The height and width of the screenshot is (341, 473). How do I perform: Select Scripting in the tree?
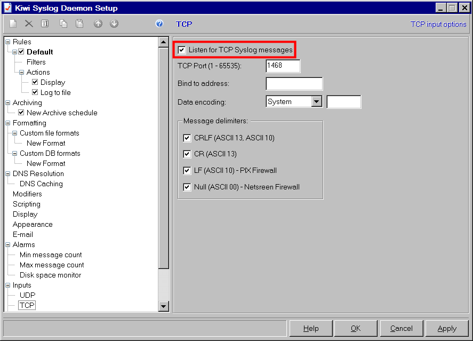[27, 204]
